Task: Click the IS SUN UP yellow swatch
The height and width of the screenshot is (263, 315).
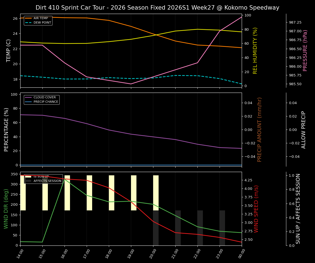Action: coord(28,176)
